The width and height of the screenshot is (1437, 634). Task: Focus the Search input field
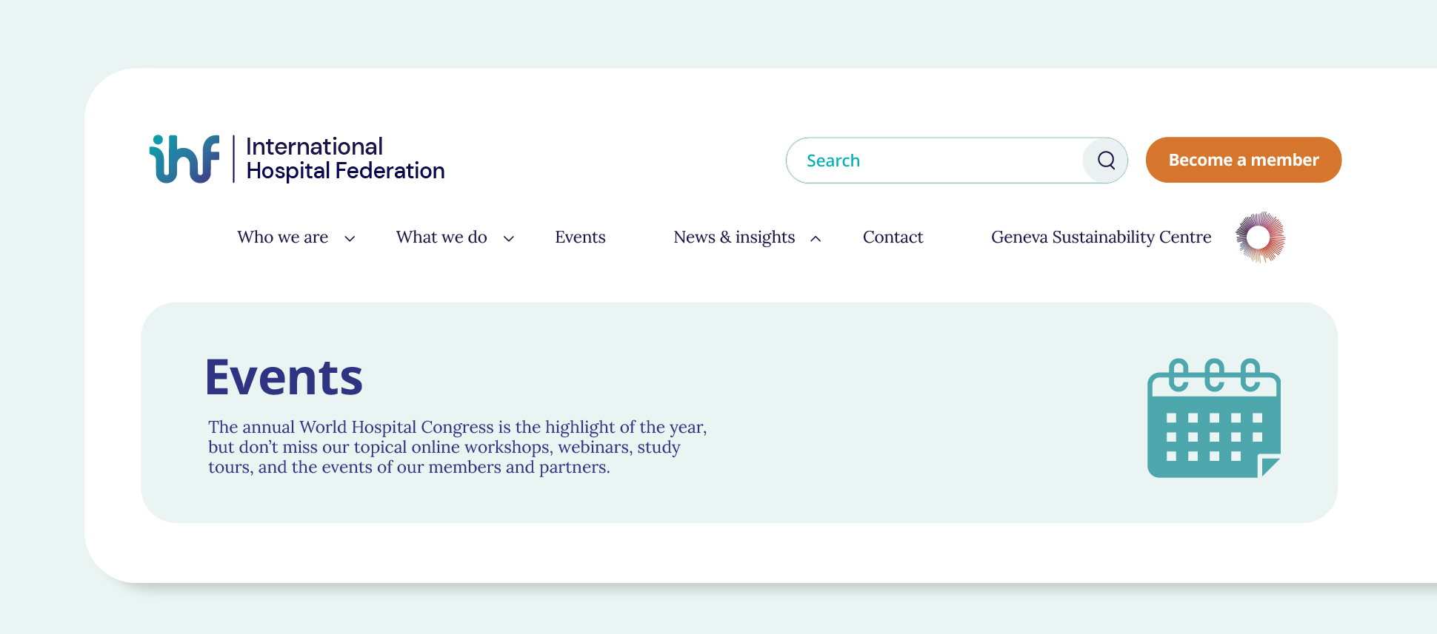point(935,160)
